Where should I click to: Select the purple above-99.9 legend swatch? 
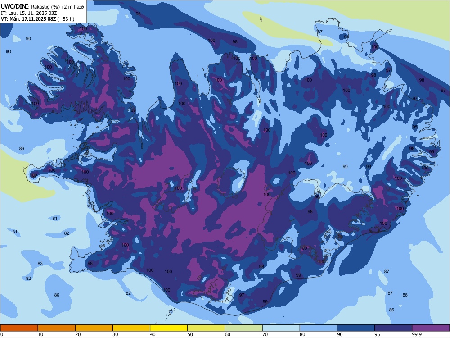[x=431, y=328]
